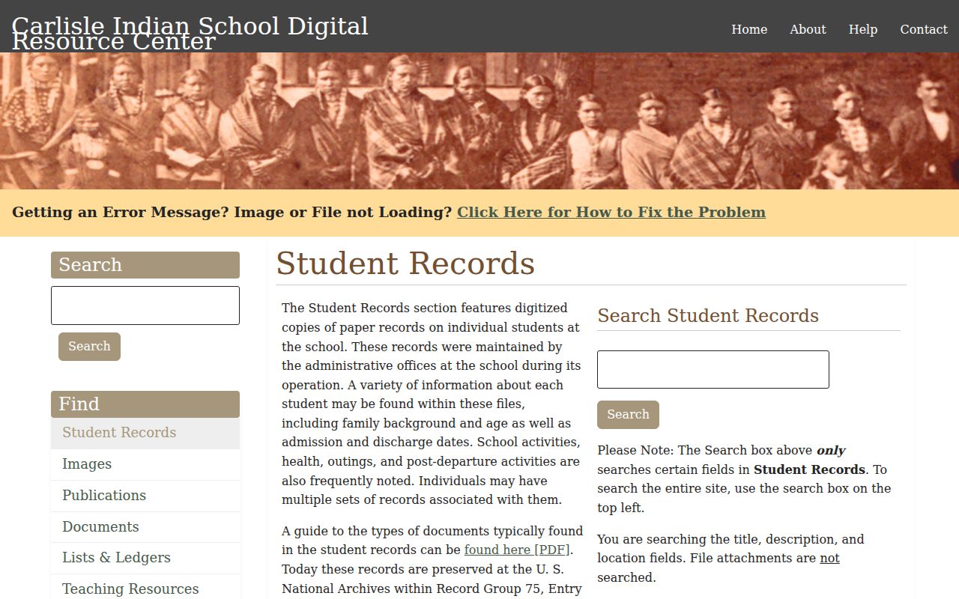Viewport: 959px width, 599px height.
Task: Open Teaching Resources in Find menu
Action: (145, 589)
